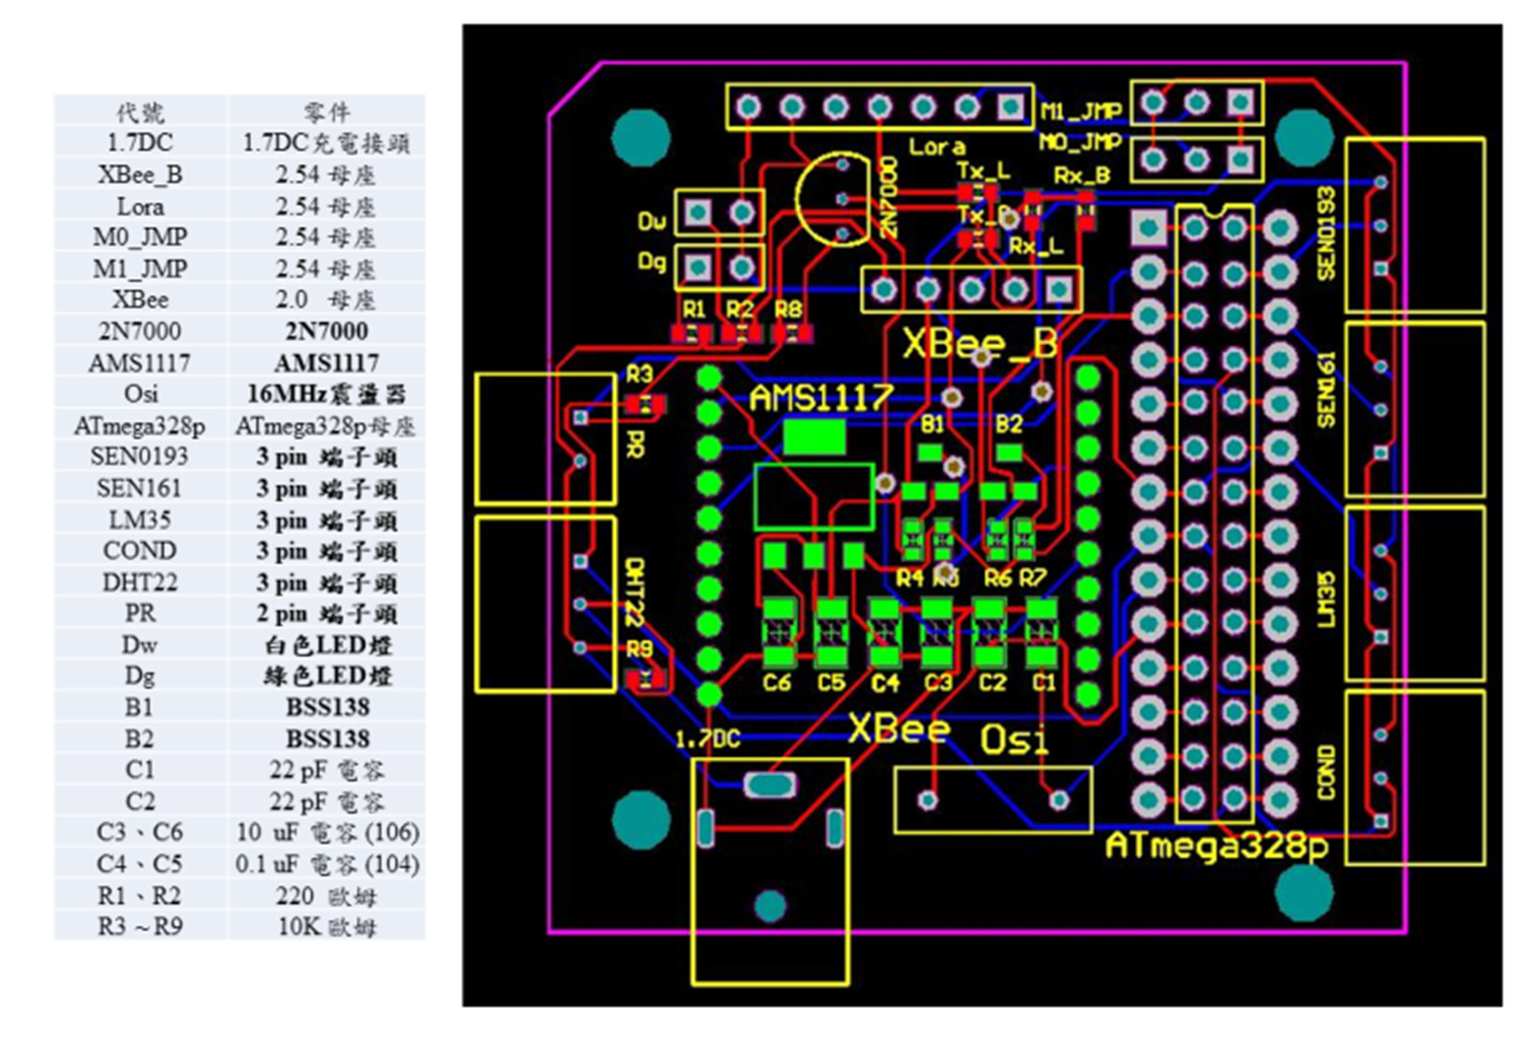Viewport: 1534px width, 1044px height.
Task: Click the R1 resistor footprint
Action: pos(693,333)
